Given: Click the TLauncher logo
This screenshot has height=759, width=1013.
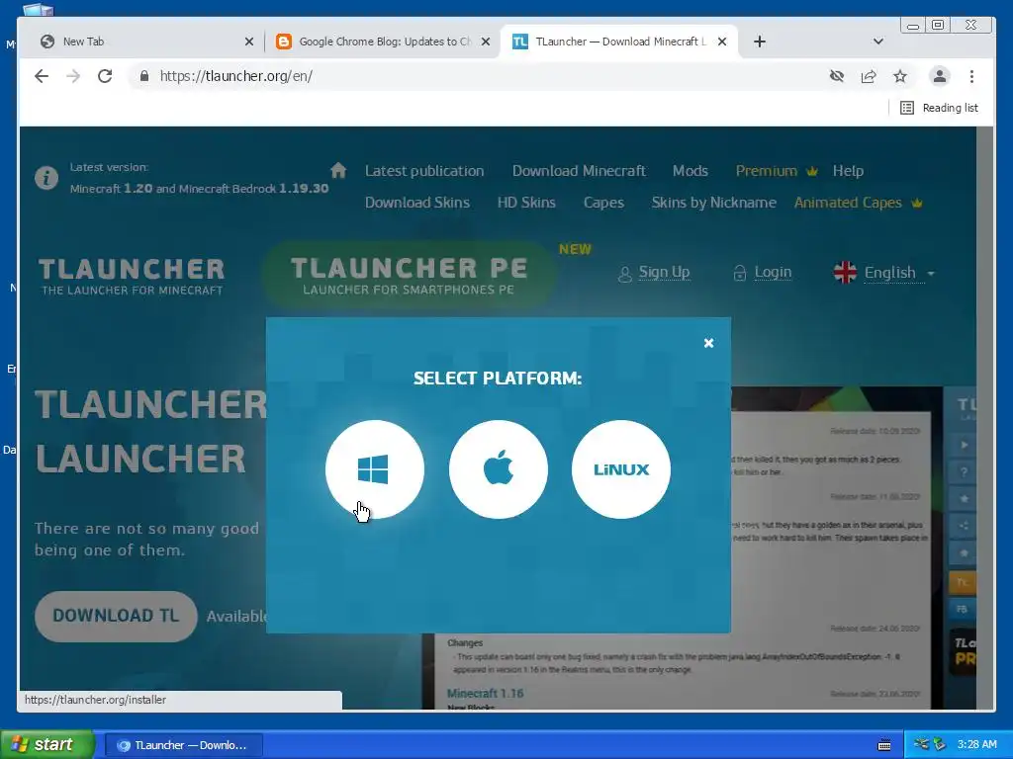Looking at the screenshot, I should pos(132,277).
